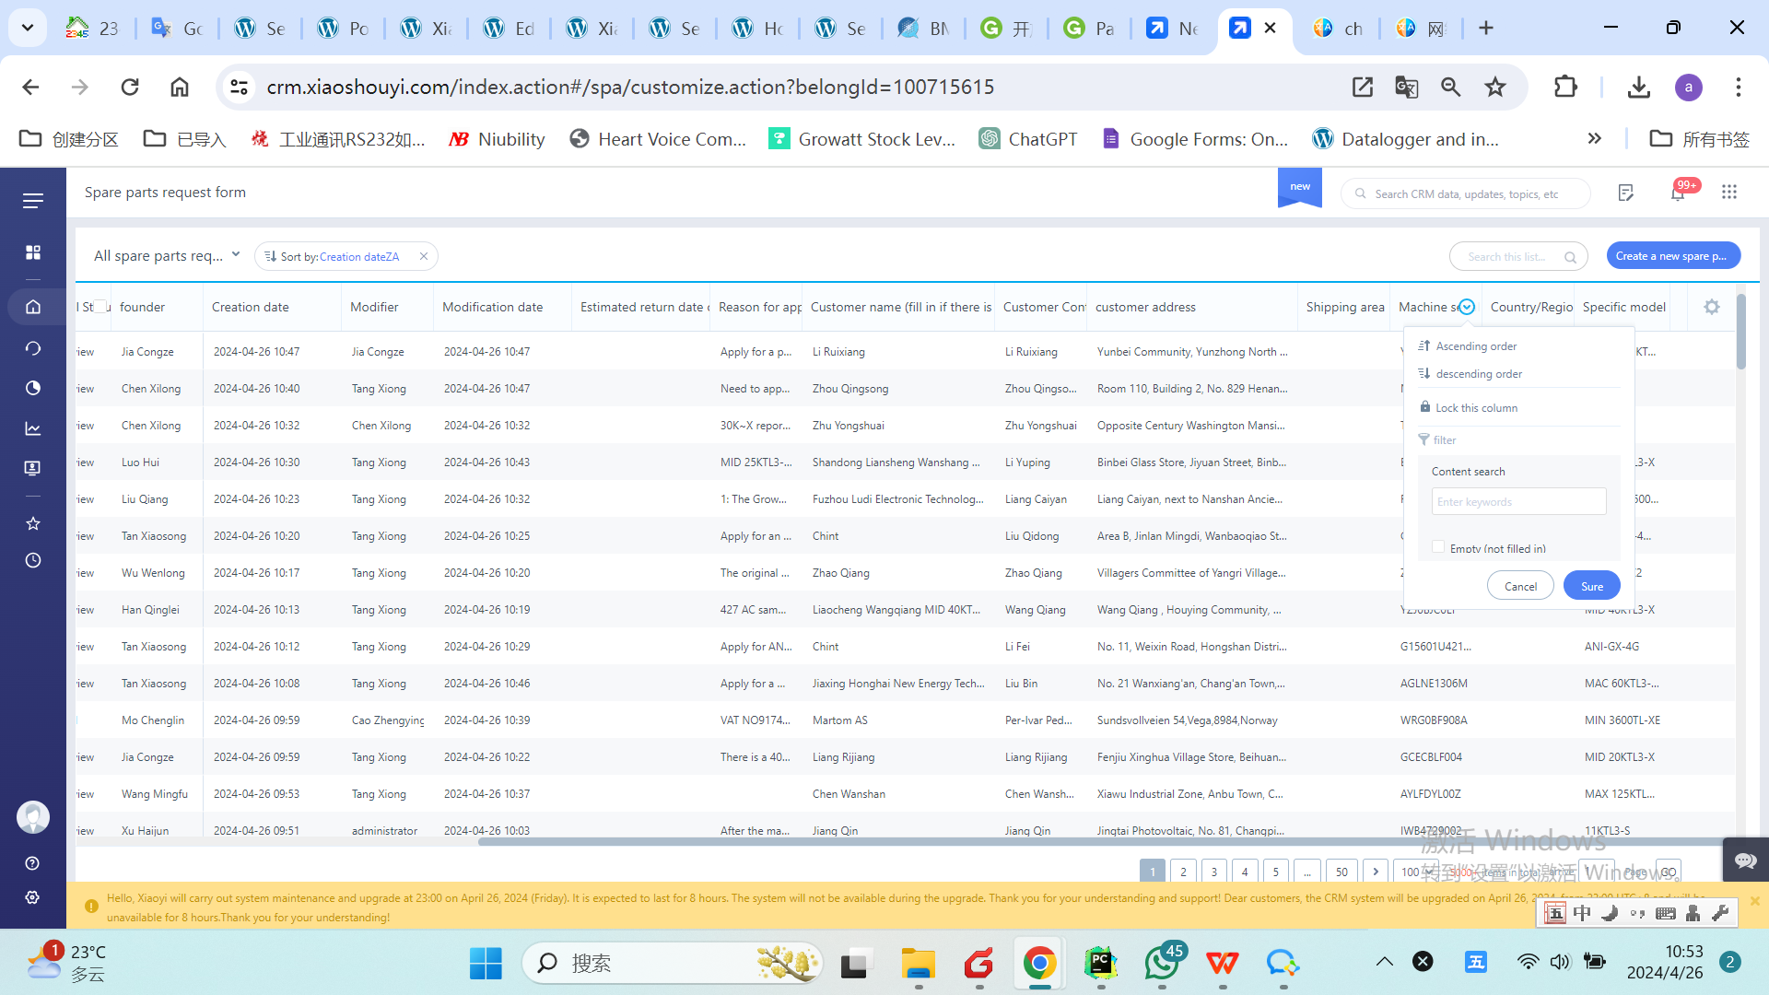Collapse the Machine serial column dropdown arrow
Viewport: 1769px width, 995px height.
[1467, 307]
